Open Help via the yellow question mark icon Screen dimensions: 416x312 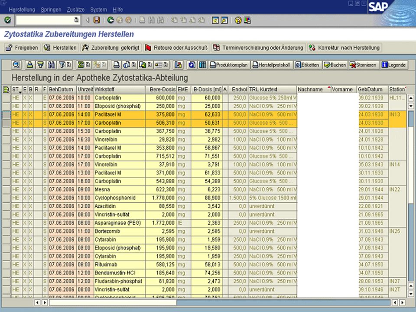(x=238, y=20)
